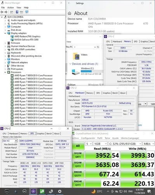The height and width of the screenshot is (195, 155).
Task: Expand Disk drives category
Action: [x=5, y=30]
